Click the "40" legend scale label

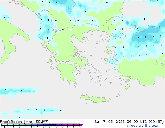[x=68, y=127]
